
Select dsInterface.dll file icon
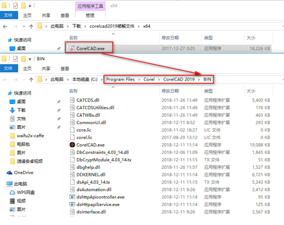[72, 212]
